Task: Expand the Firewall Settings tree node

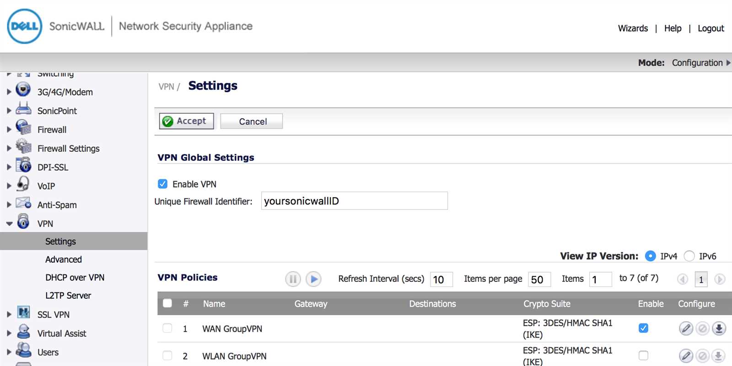Action: tap(9, 148)
